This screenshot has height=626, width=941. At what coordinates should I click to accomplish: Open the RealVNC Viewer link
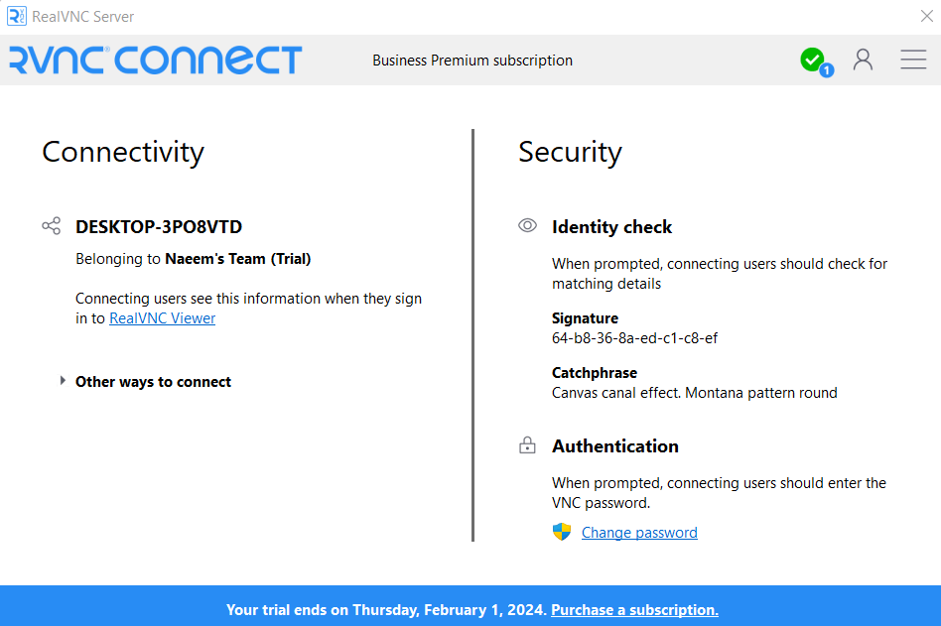(x=162, y=317)
